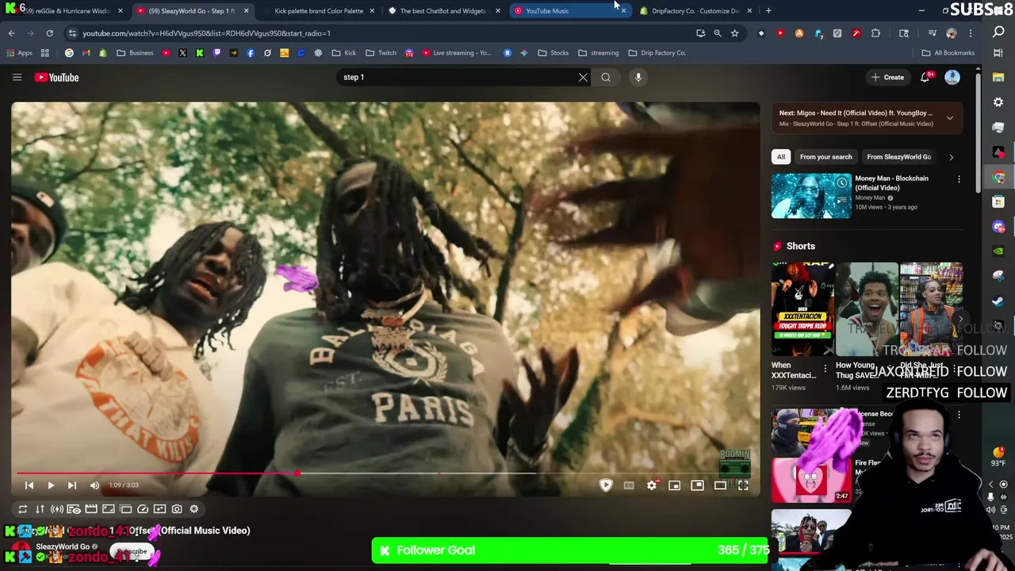Open a new browser tab
The width and height of the screenshot is (1015, 571).
[x=768, y=11]
